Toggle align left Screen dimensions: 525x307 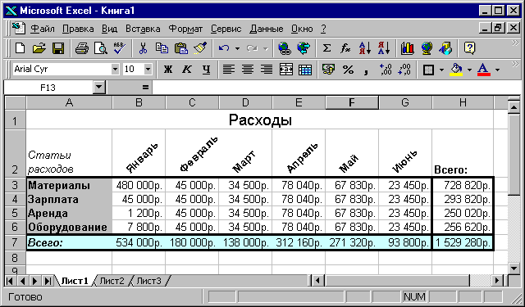[x=229, y=70]
